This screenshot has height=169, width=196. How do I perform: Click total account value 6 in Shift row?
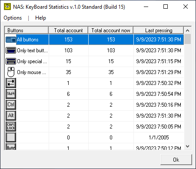68,94
